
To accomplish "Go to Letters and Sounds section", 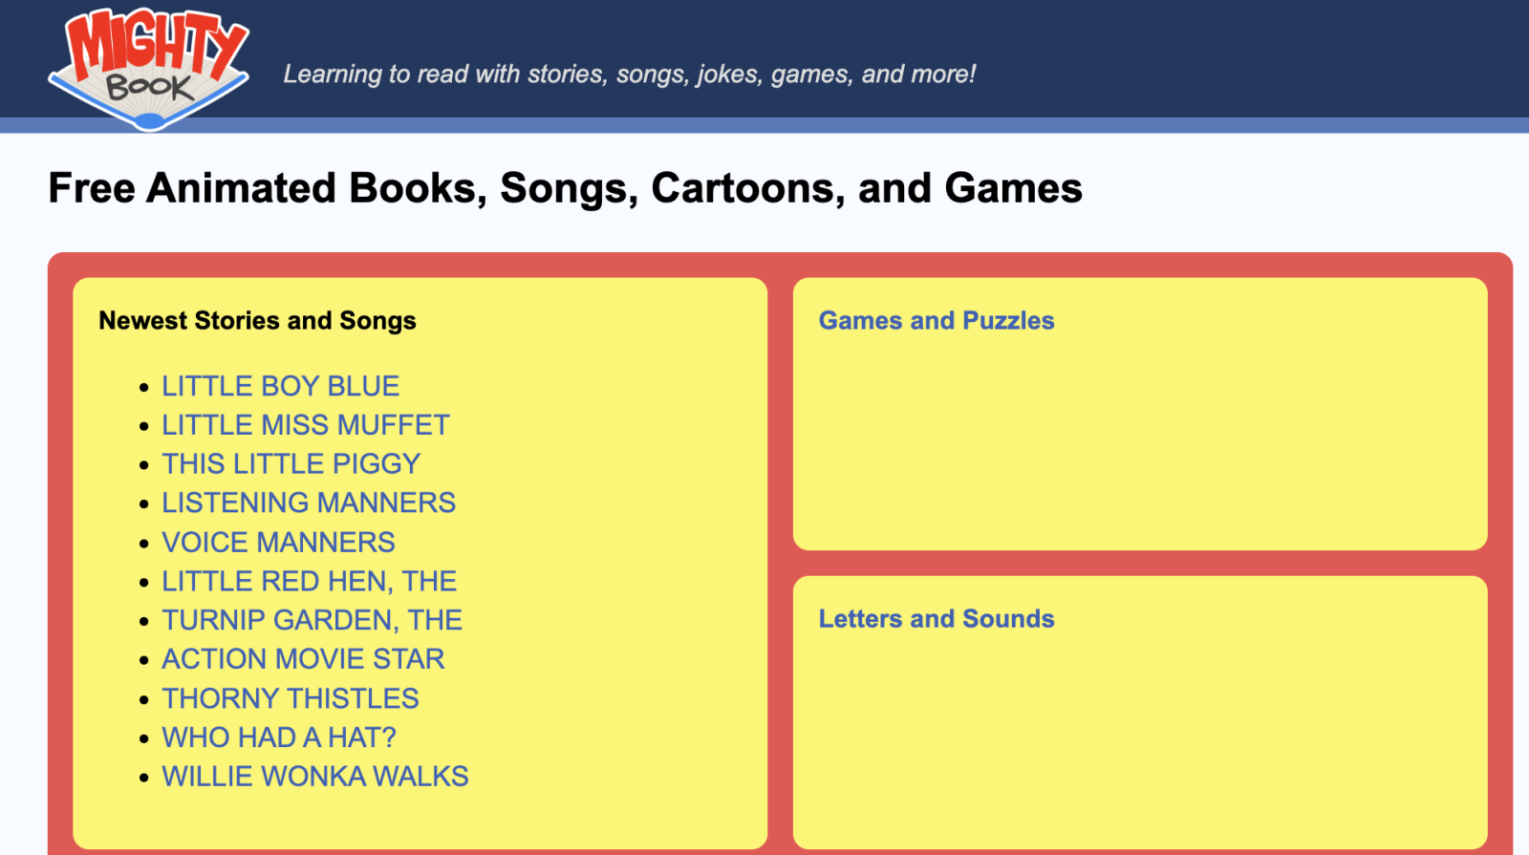I will (936, 619).
